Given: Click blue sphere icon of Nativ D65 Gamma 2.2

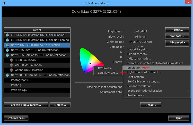Looking at the screenshot, I should 7,55.
